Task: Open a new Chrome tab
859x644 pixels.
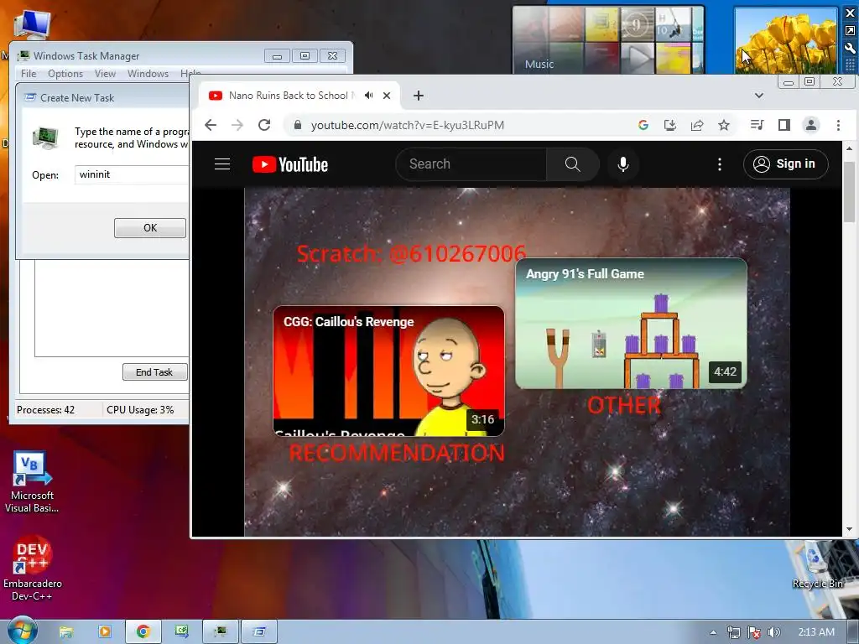Action: click(419, 96)
